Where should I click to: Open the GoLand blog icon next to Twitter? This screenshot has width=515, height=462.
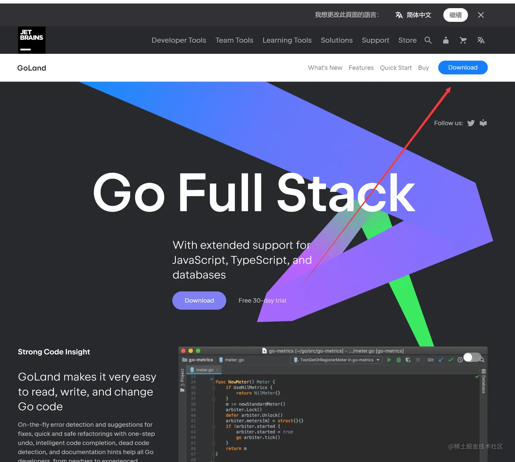(x=483, y=123)
